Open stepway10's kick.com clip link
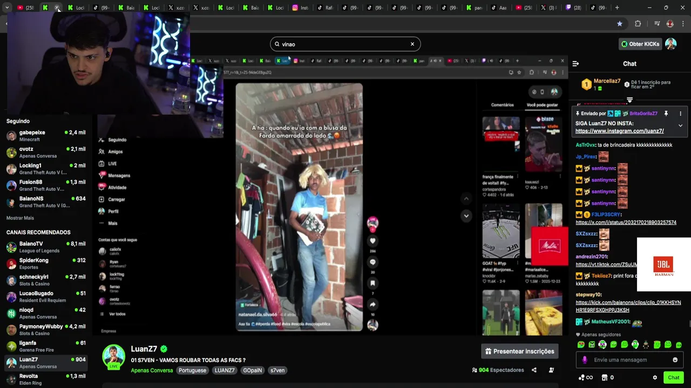This screenshot has width=691, height=388. pyautogui.click(x=628, y=306)
